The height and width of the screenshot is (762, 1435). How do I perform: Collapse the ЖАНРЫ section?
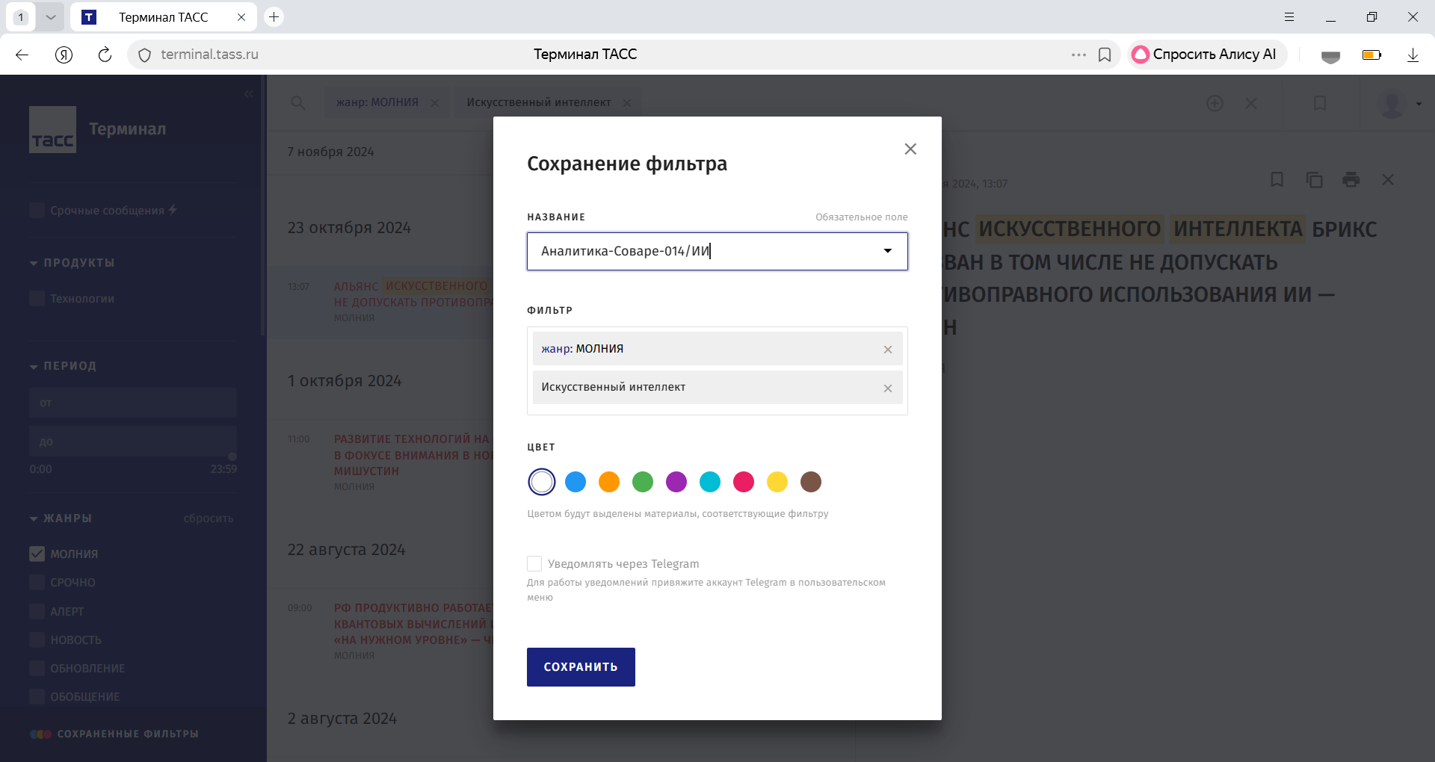coord(33,518)
